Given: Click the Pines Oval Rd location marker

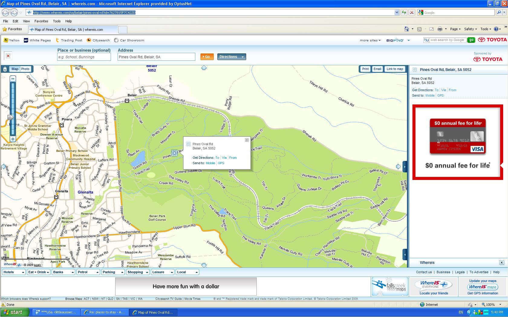Looking at the screenshot, I should (174, 153).
